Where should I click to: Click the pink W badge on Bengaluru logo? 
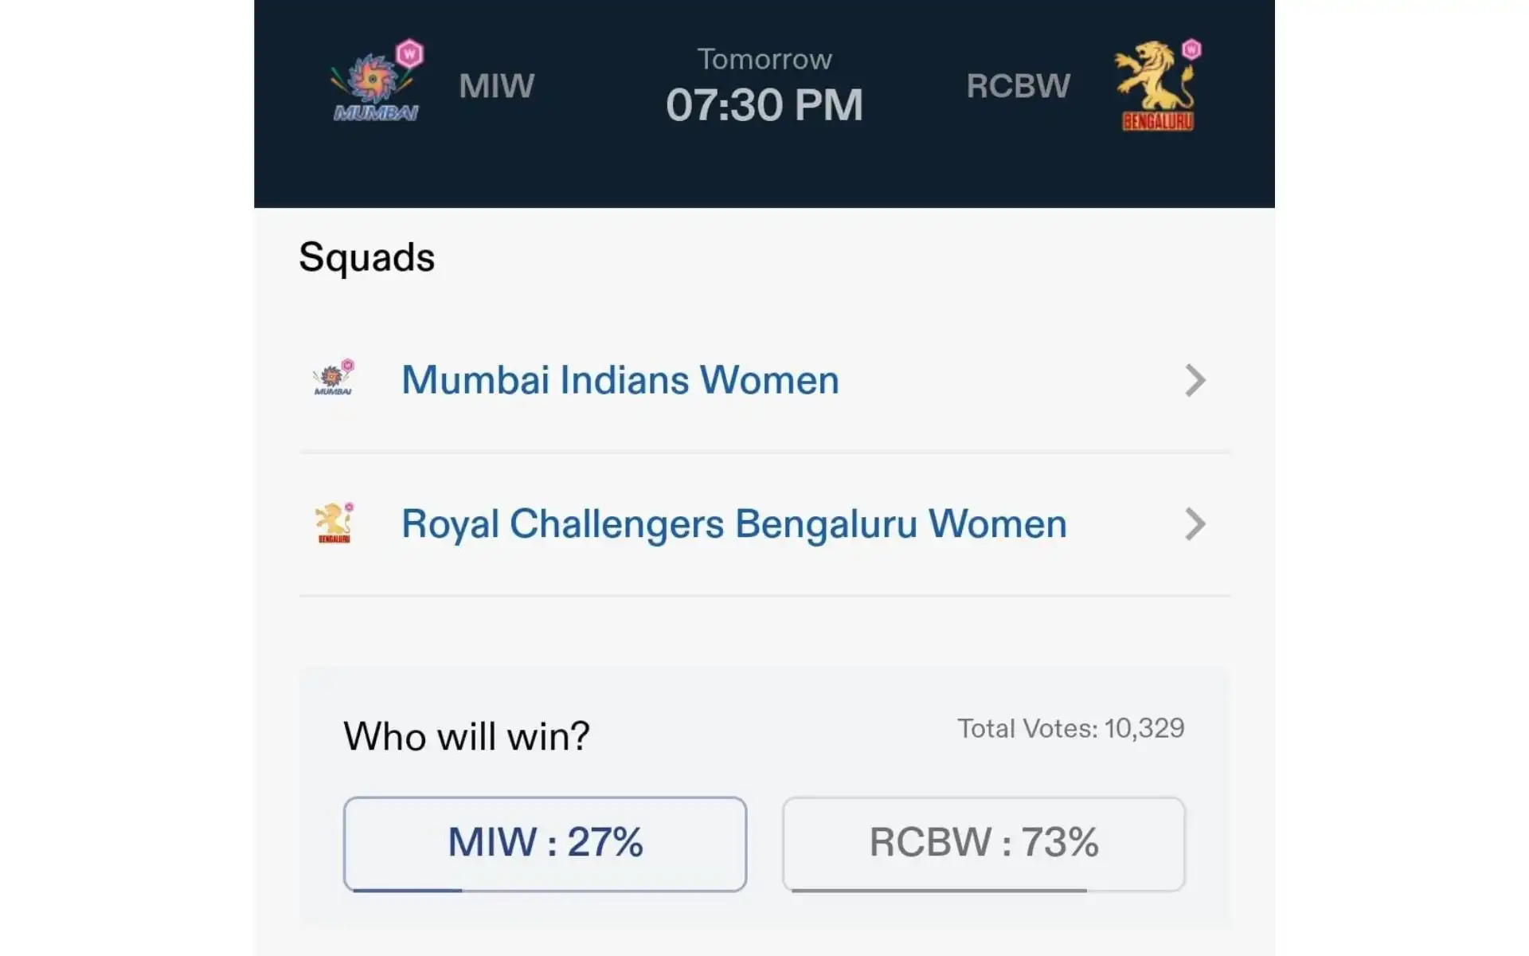(1191, 49)
